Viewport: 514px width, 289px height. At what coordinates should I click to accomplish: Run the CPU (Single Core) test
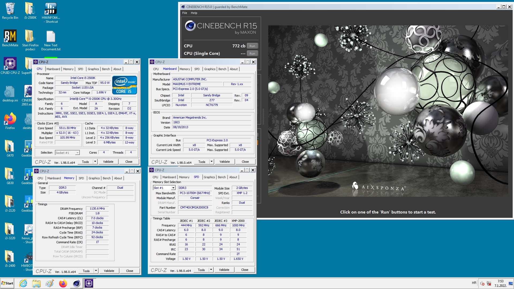click(x=252, y=54)
